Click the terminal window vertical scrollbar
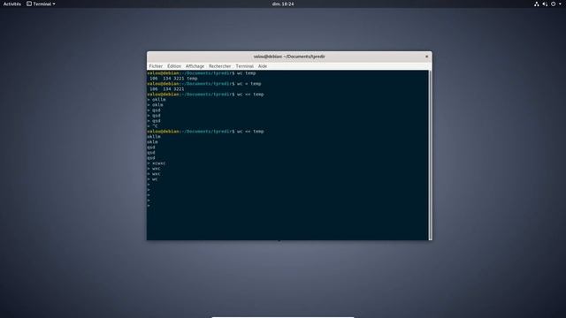This screenshot has width=566, height=318. coord(430,155)
